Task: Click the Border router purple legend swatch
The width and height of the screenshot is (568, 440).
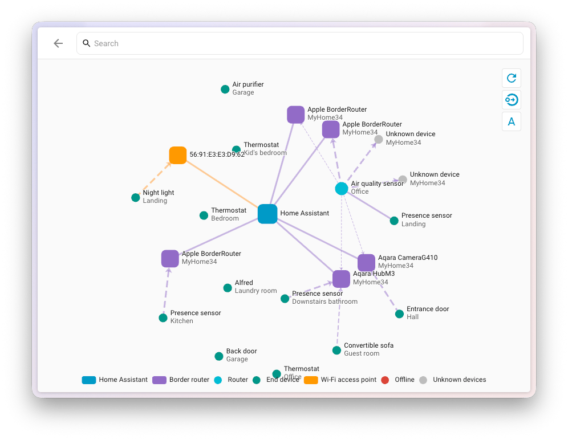Action: tap(159, 380)
